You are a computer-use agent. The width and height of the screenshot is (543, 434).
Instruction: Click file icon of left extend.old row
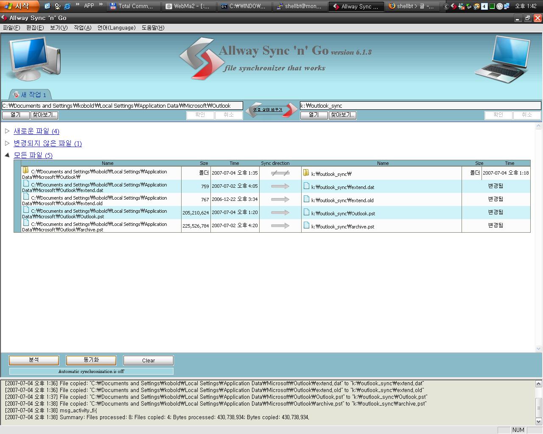click(x=26, y=197)
